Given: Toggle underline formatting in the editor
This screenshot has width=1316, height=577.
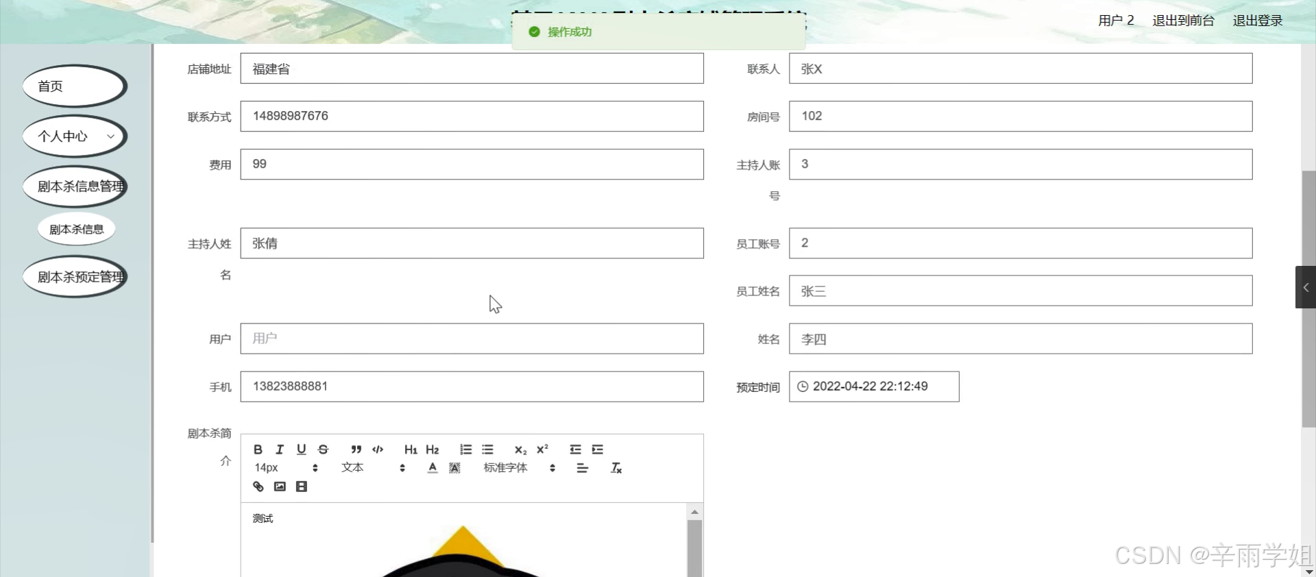Looking at the screenshot, I should [x=302, y=450].
